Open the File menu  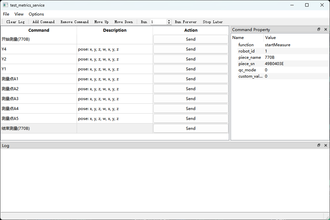(6, 14)
